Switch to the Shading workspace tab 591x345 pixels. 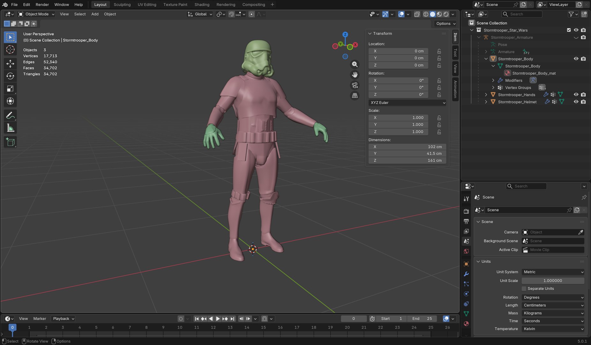coord(202,4)
